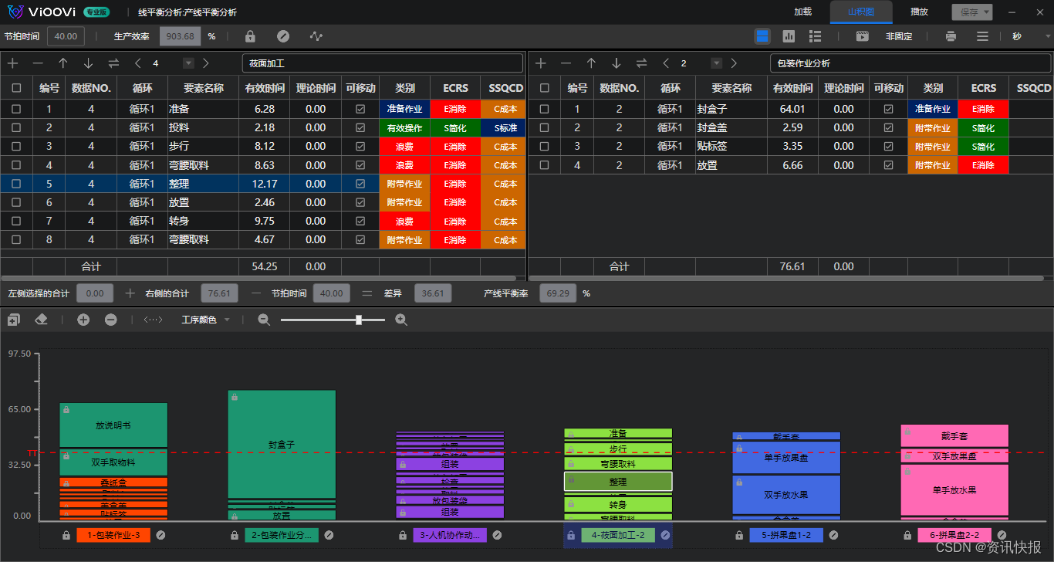Zoom in the chart with magnifier plus
This screenshot has width=1054, height=562.
400,320
